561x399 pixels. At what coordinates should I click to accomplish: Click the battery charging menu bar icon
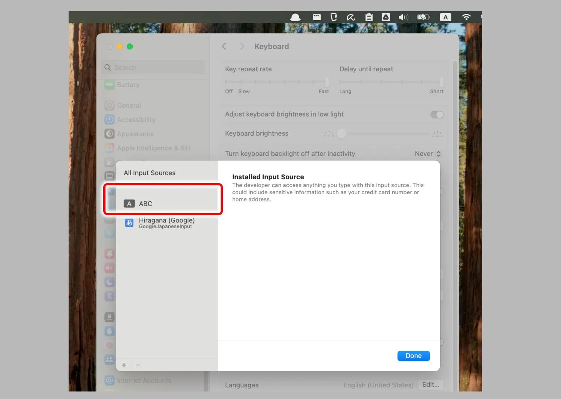coord(424,17)
